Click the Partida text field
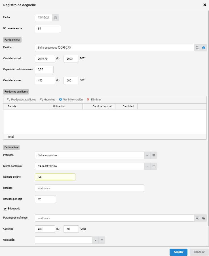Viewport: 209px width, 256px height. 114,48
